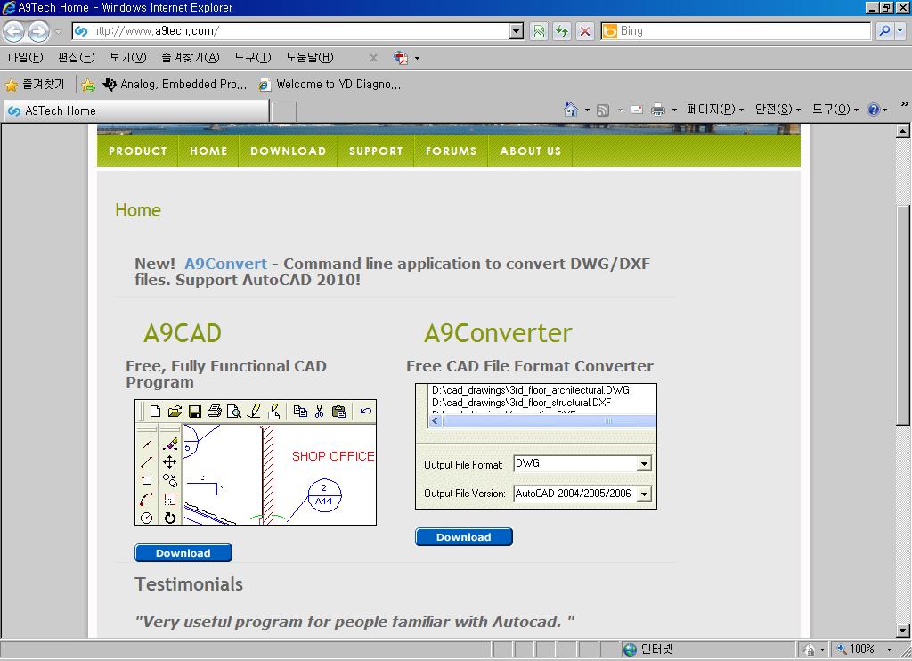Open the 도구(O) command menu
The height and width of the screenshot is (661, 912).
pos(835,109)
